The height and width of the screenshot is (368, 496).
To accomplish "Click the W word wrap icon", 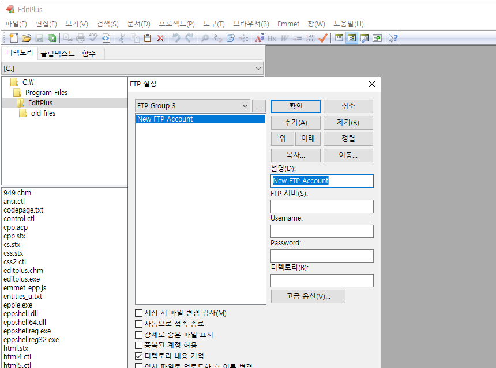I will pos(285,38).
